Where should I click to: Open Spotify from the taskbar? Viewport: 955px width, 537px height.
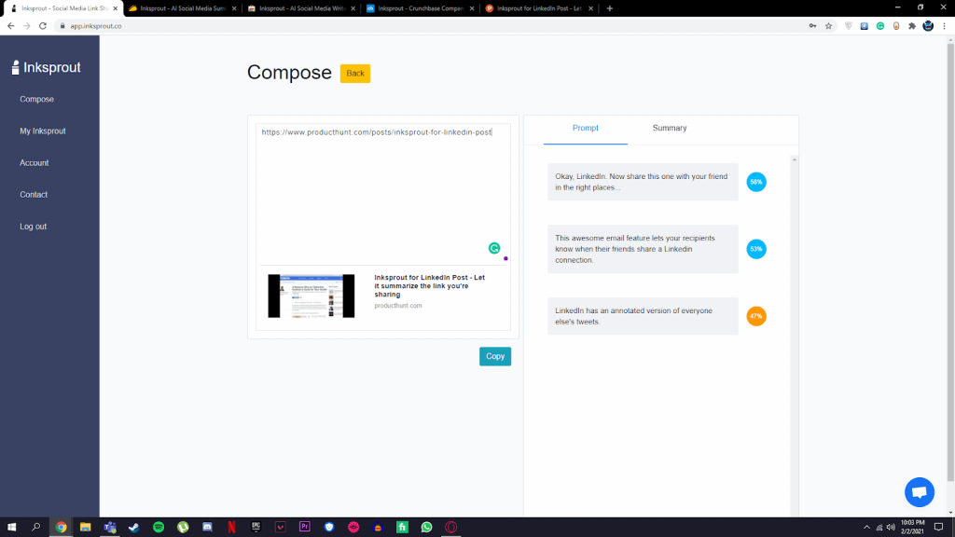coord(159,528)
